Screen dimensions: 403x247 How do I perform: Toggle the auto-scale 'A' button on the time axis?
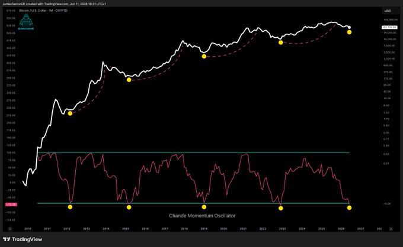tap(391, 229)
